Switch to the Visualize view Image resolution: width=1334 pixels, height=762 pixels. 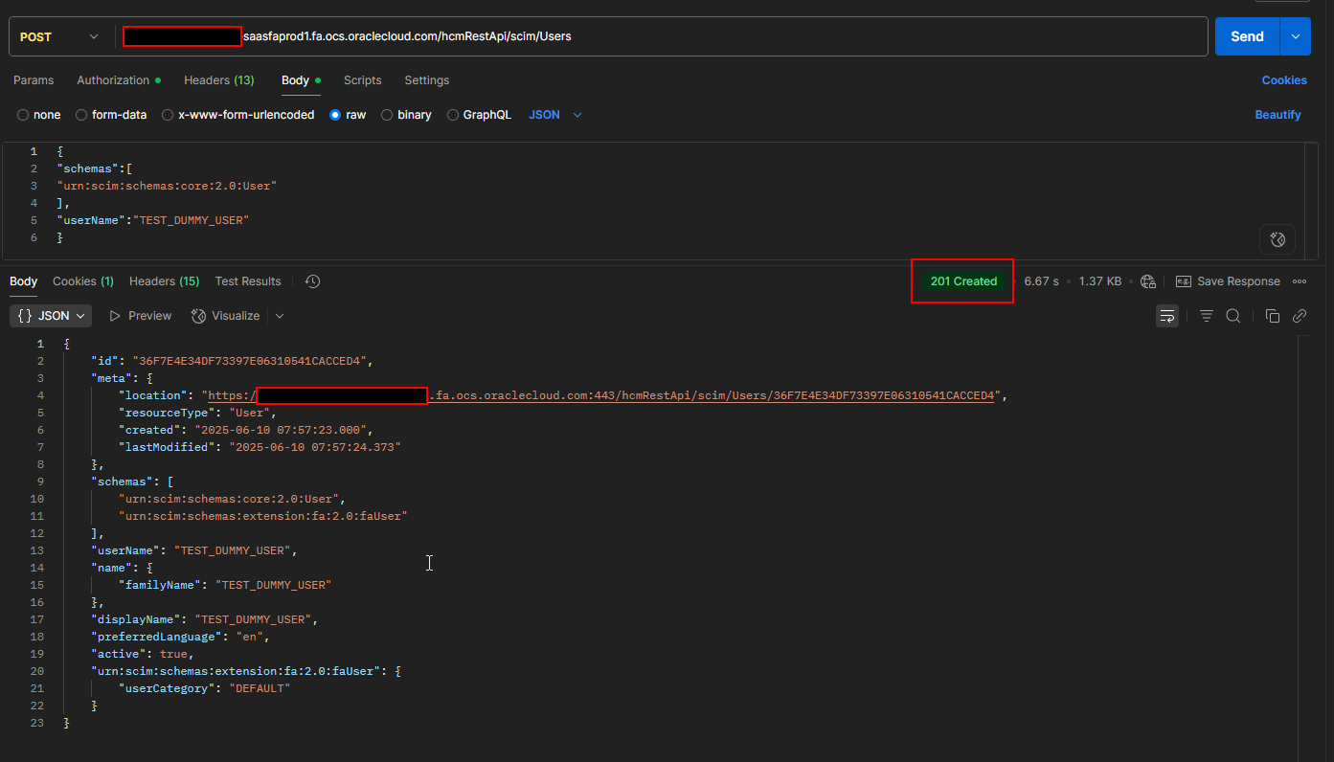pyautogui.click(x=226, y=316)
